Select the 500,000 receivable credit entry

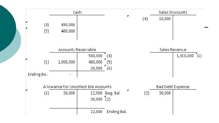tap(96, 56)
